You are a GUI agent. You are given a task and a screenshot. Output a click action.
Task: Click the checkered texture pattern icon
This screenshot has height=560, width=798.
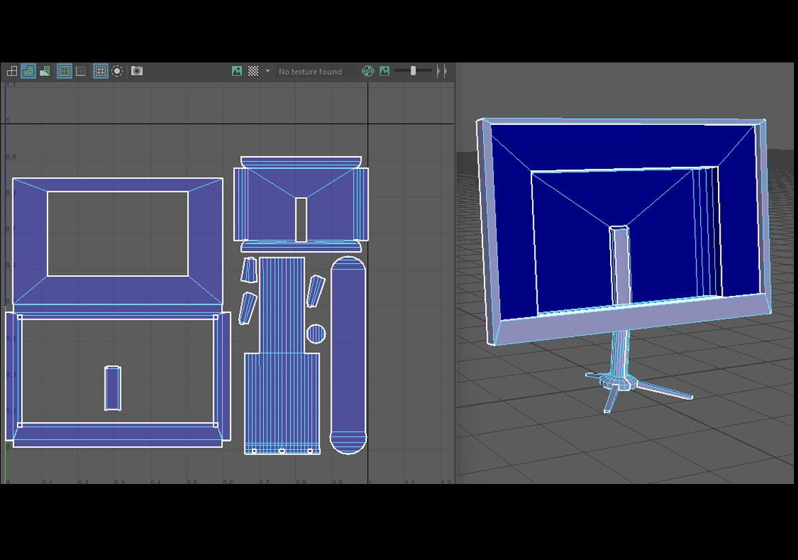point(253,71)
